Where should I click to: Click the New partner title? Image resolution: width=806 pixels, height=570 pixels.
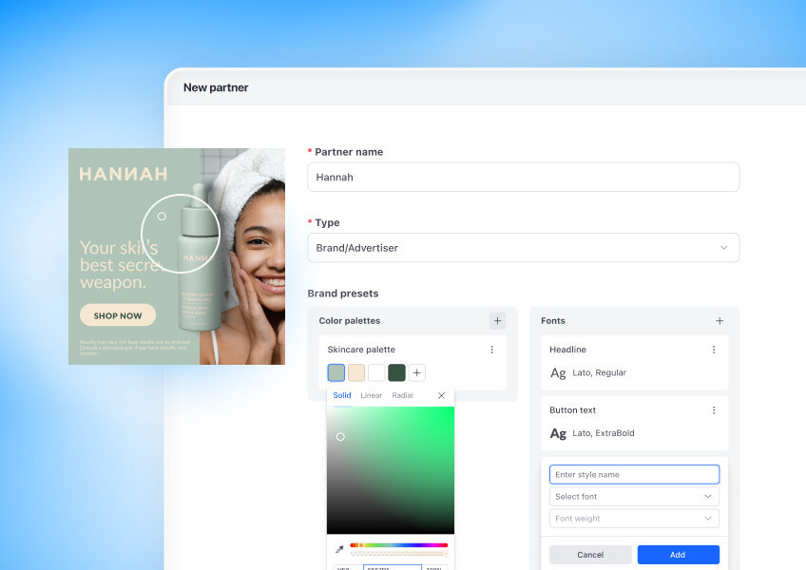pos(216,87)
